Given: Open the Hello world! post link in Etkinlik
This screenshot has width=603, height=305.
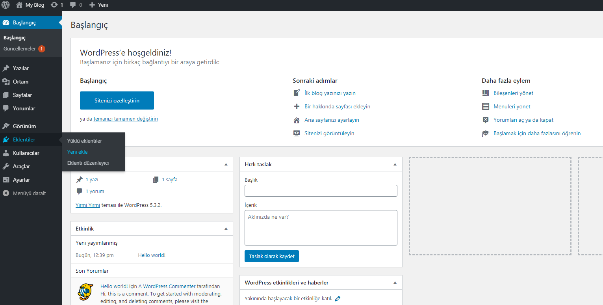Looking at the screenshot, I should [x=152, y=255].
